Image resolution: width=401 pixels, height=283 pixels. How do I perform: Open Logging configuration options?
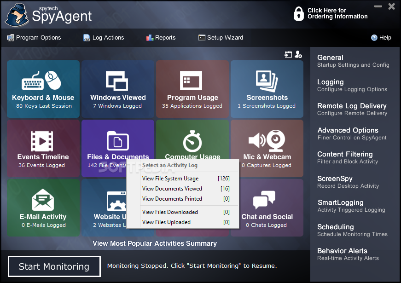click(x=352, y=85)
